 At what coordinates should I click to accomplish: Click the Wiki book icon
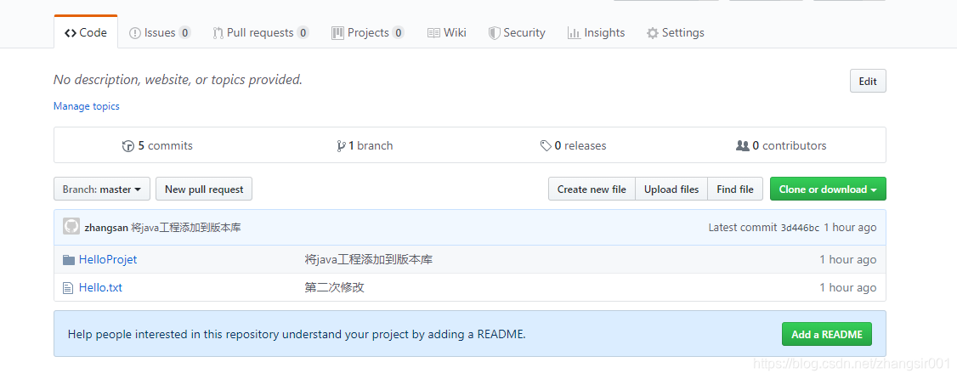[x=434, y=33]
